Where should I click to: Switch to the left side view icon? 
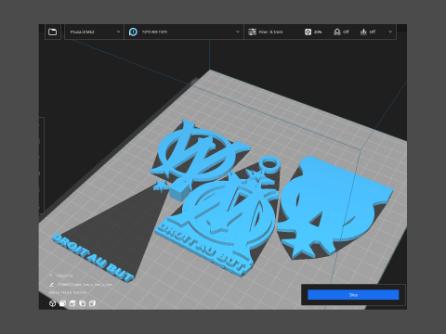[x=83, y=303]
